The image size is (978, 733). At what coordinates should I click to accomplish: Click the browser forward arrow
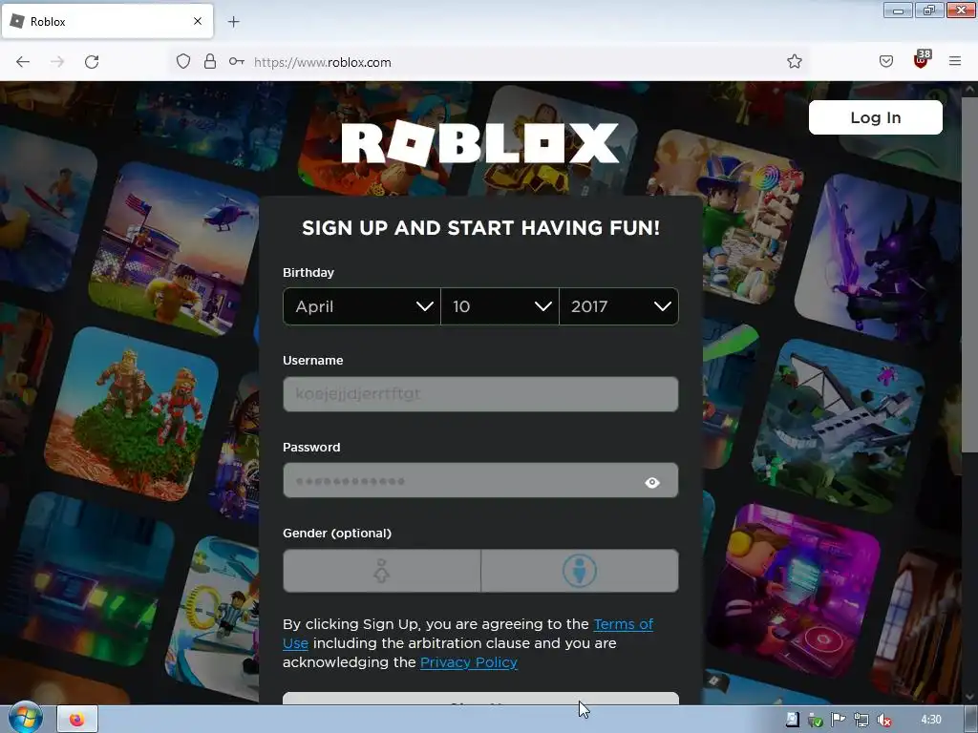57,62
